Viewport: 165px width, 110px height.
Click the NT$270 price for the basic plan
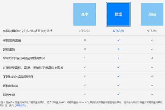click(85, 31)
